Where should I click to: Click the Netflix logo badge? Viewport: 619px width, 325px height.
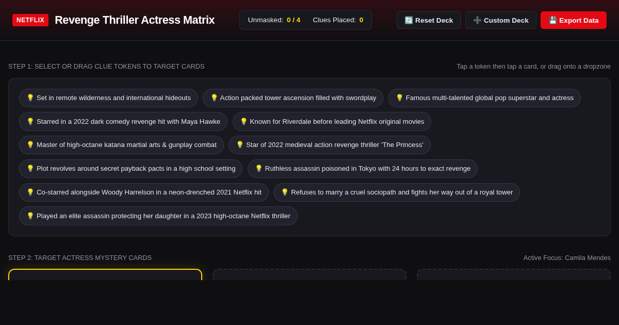(30, 20)
